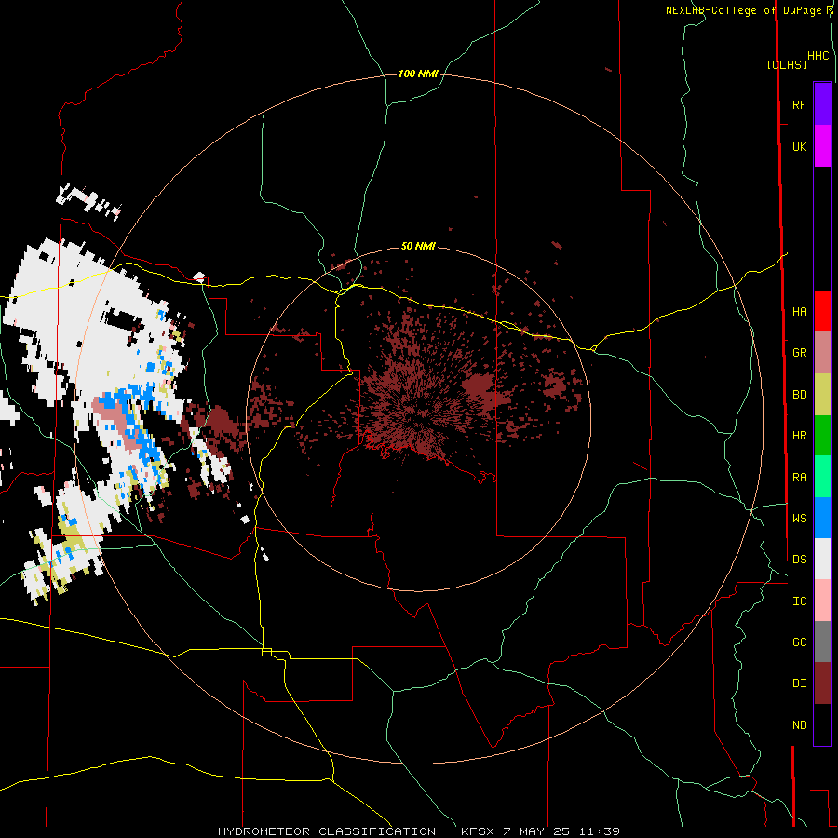Click the "HHC" product code text
The width and height of the screenshot is (838, 838).
818,56
